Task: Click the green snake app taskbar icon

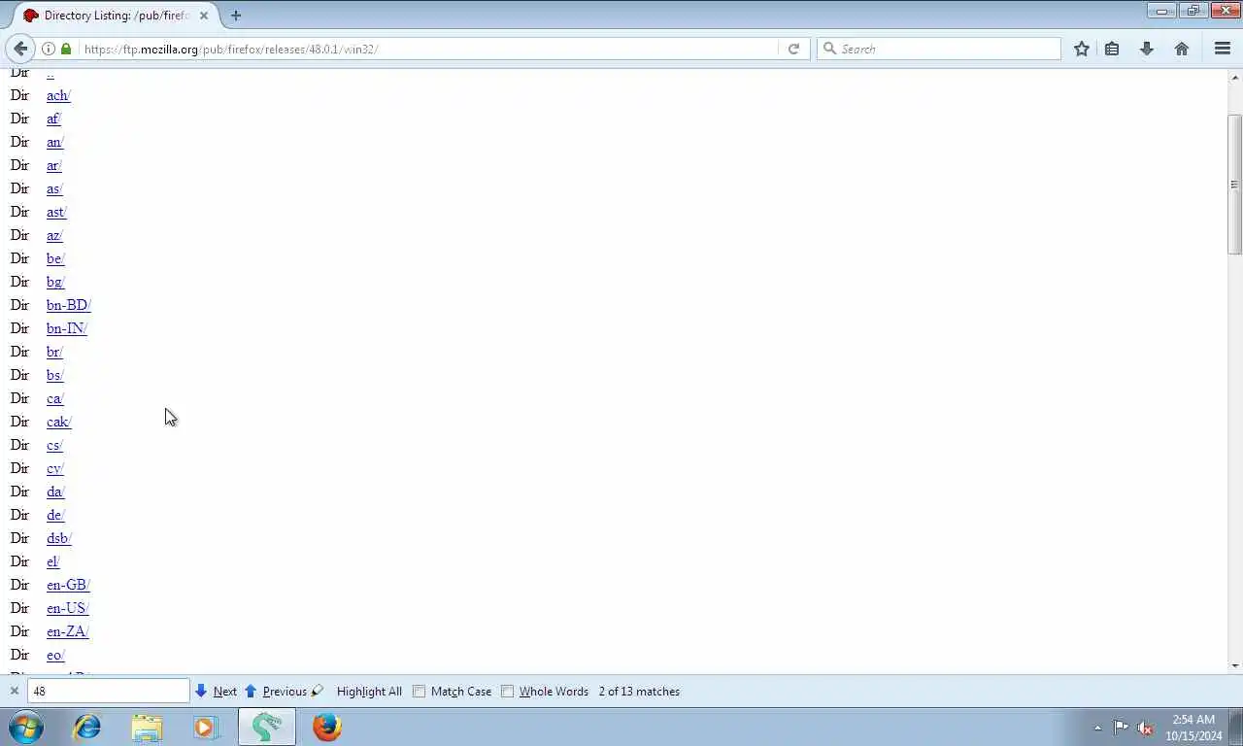Action: point(267,727)
